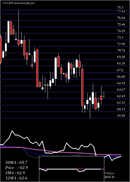Click the 68.38 price axis label
Viewport: 130px width, 182px height.
coord(121,63)
